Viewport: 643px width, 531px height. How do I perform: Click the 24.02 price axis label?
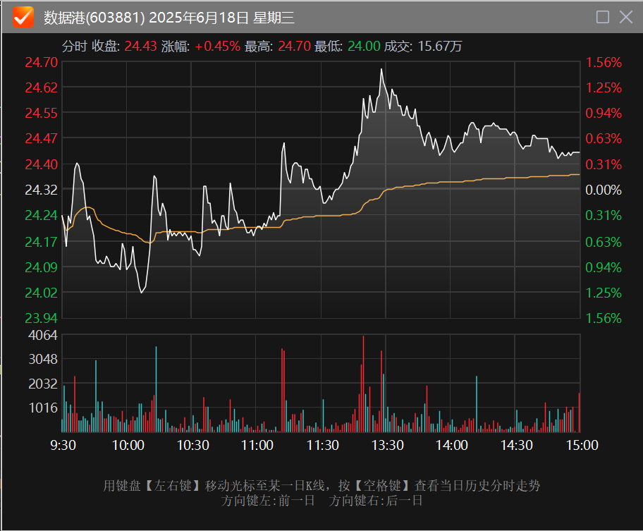tap(42, 293)
